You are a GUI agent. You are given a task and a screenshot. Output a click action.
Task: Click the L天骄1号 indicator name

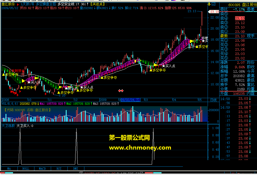point(27,4)
